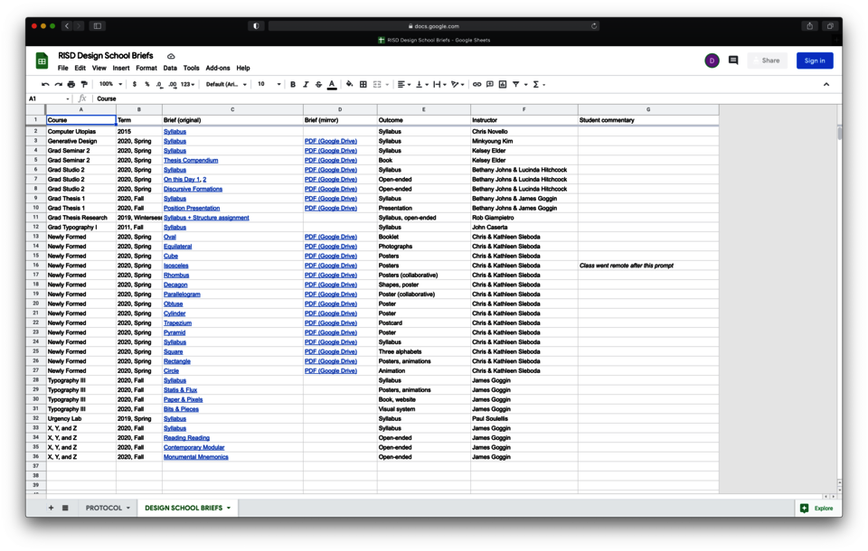Activate the paint format roller tool

tap(84, 84)
